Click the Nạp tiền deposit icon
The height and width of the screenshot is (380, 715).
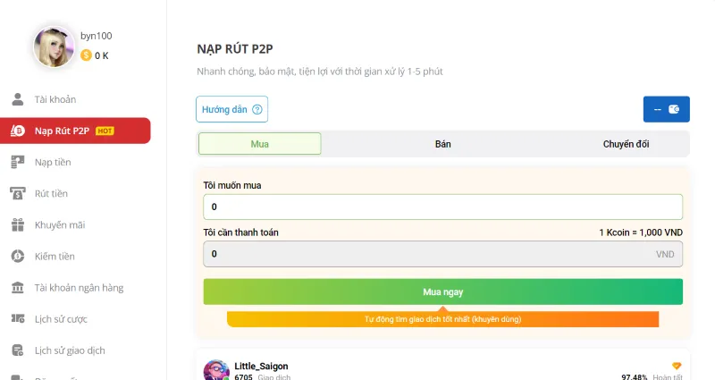click(x=18, y=162)
